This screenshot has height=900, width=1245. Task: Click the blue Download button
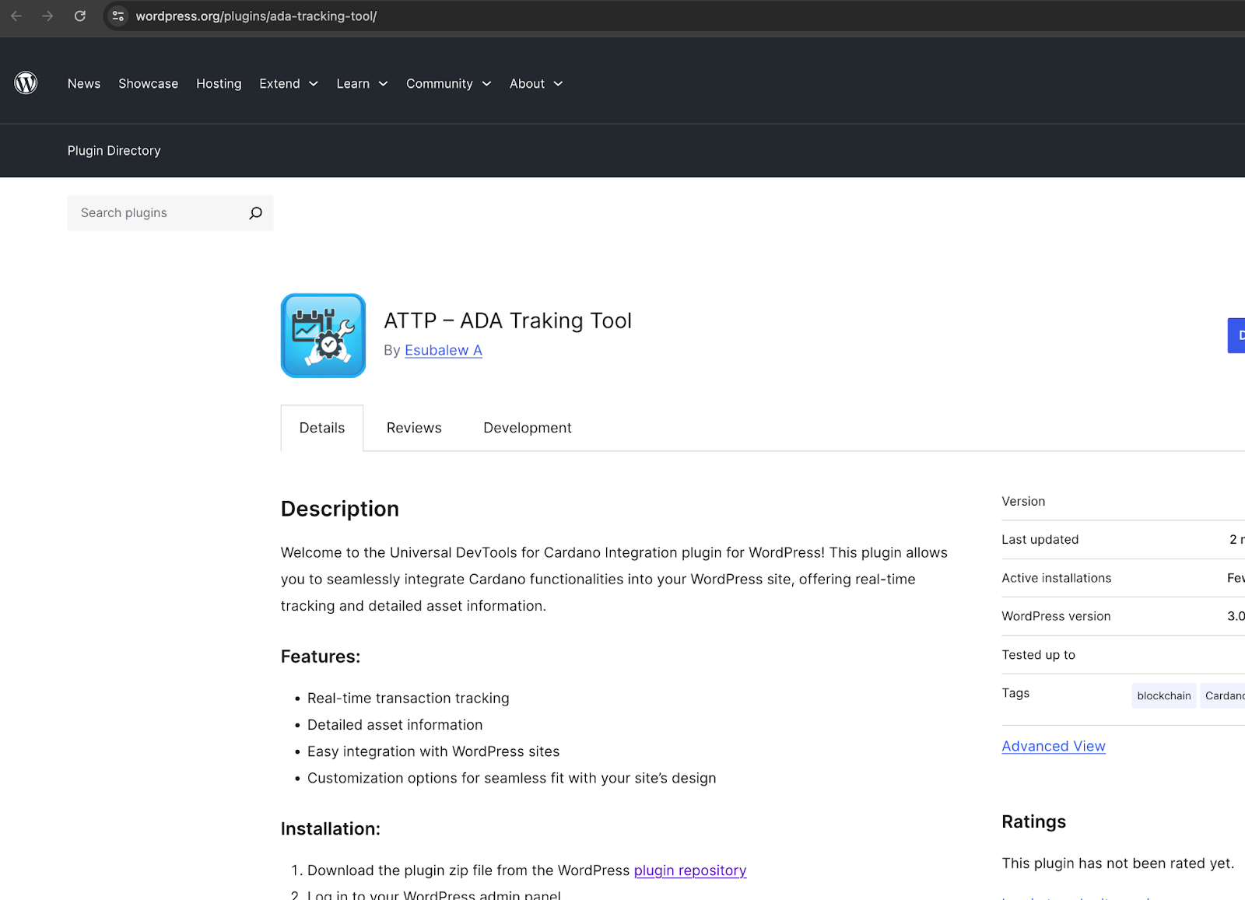(1236, 335)
